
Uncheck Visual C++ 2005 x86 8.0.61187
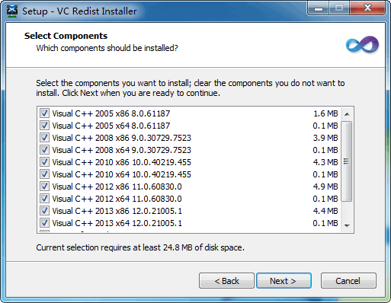click(44, 113)
